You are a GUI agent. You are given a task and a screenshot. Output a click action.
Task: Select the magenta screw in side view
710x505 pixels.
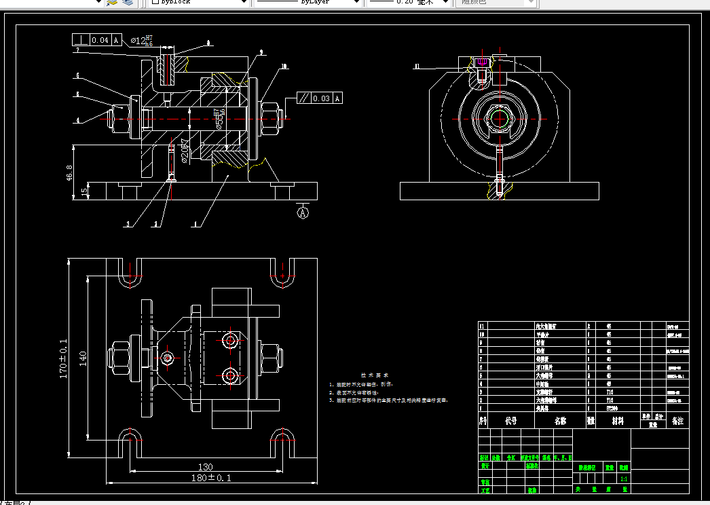483,61
